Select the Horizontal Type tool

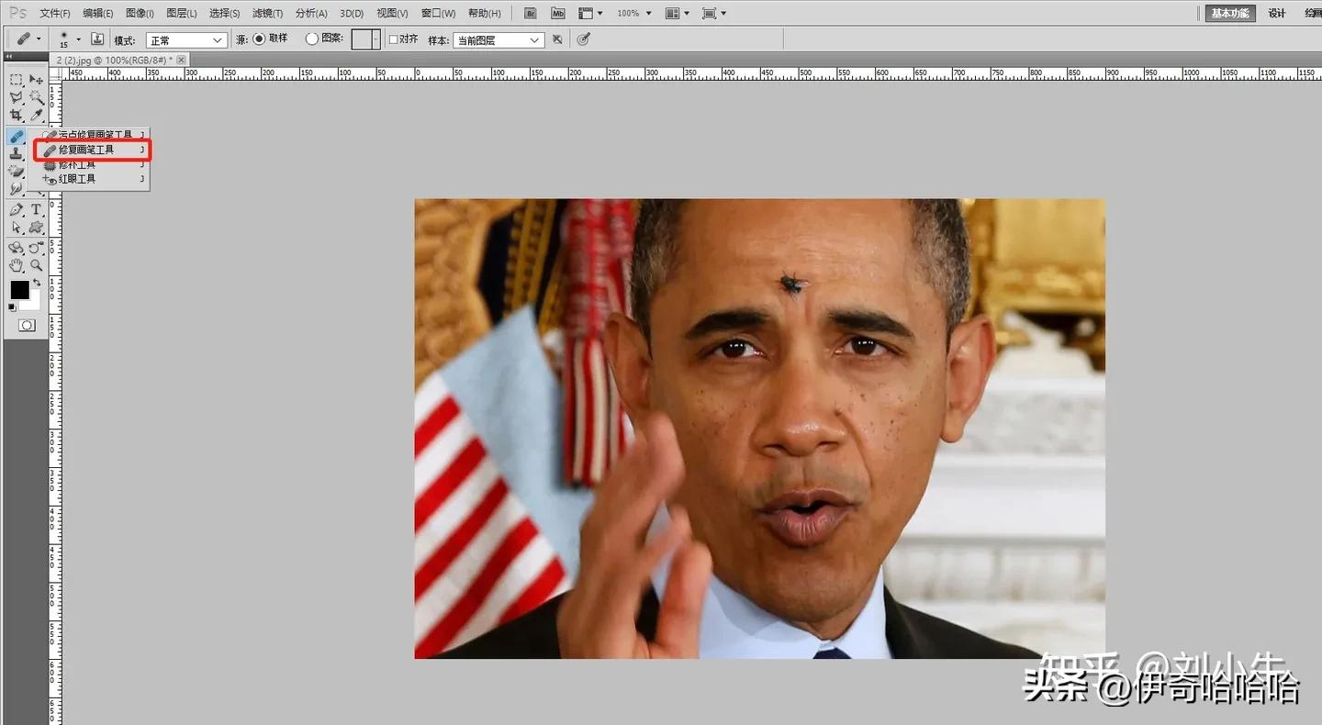pyautogui.click(x=35, y=209)
